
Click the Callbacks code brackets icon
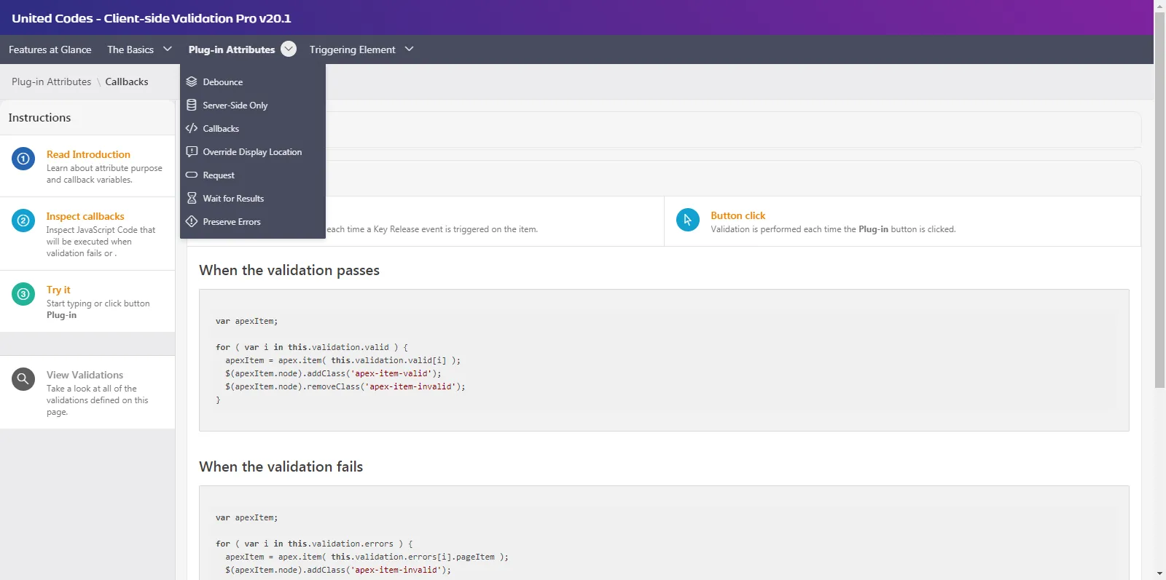pyautogui.click(x=192, y=128)
